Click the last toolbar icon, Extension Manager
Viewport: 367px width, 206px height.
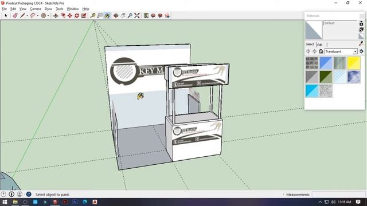167,15
